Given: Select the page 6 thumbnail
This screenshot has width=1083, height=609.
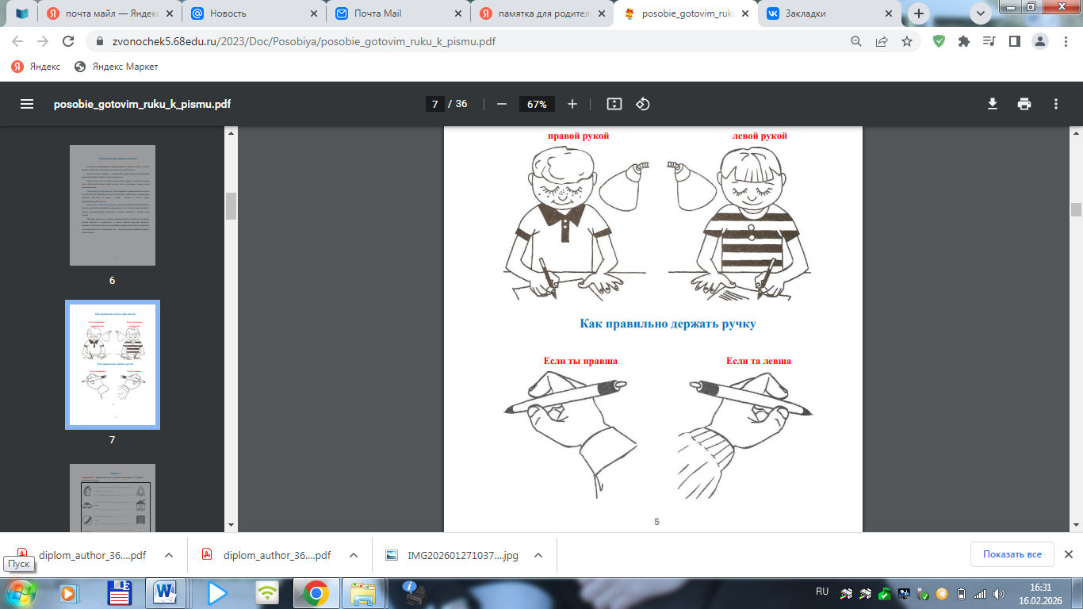Looking at the screenshot, I should tap(113, 205).
